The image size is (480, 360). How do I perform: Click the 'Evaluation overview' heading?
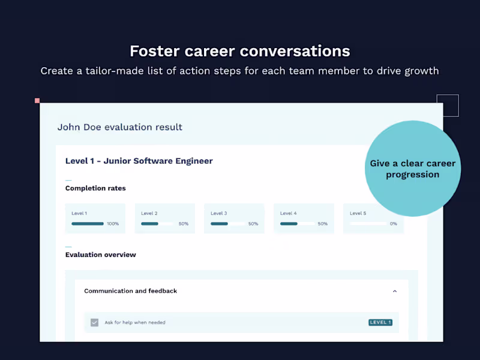[x=100, y=254]
